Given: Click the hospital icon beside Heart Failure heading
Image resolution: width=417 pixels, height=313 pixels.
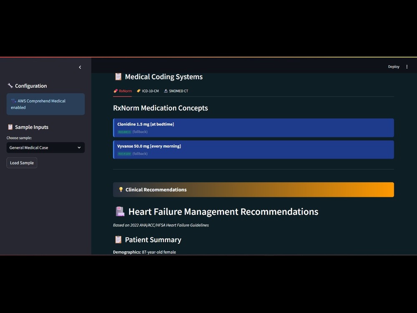Looking at the screenshot, I should (120, 212).
